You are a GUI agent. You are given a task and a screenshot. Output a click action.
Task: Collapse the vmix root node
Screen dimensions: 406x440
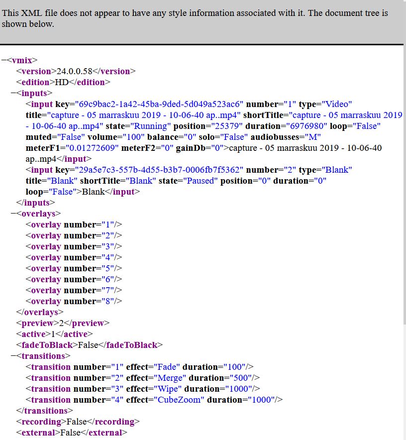[4, 60]
